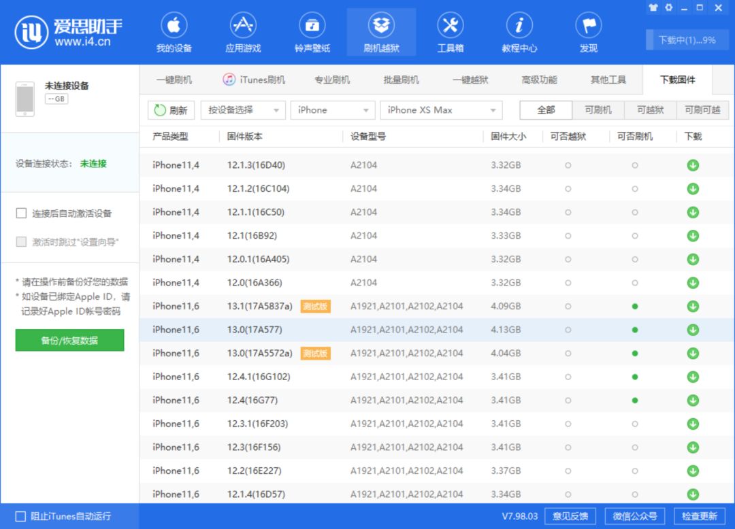Open 意见反馈 feedback
Viewport: 735px width, 529px height.
[570, 516]
